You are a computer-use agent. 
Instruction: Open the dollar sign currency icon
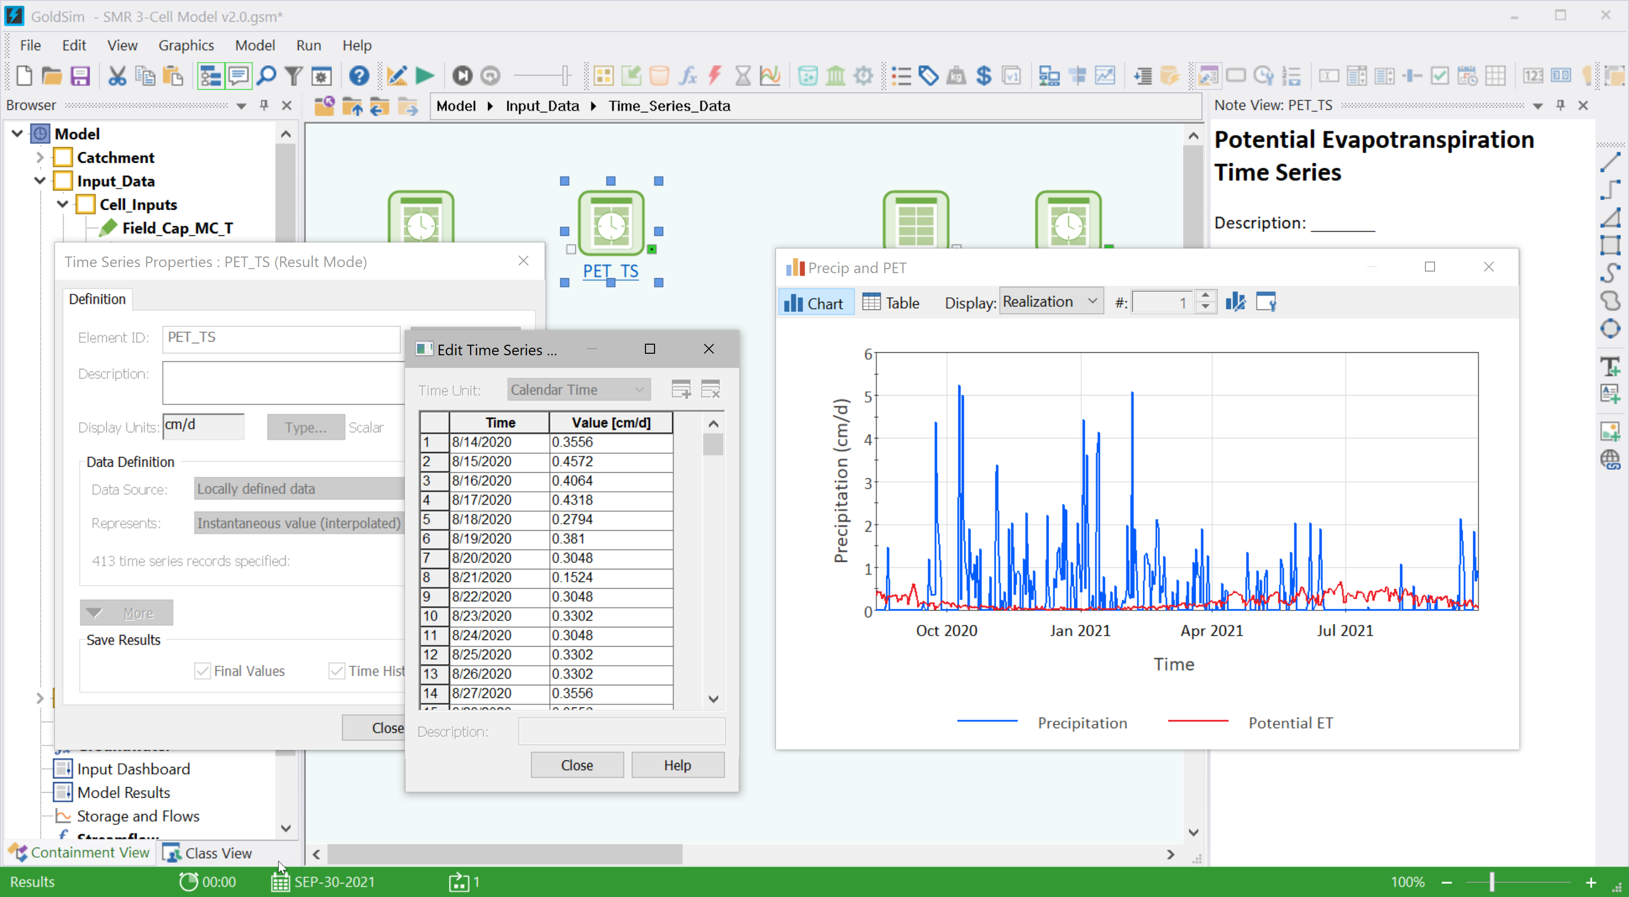tap(984, 76)
